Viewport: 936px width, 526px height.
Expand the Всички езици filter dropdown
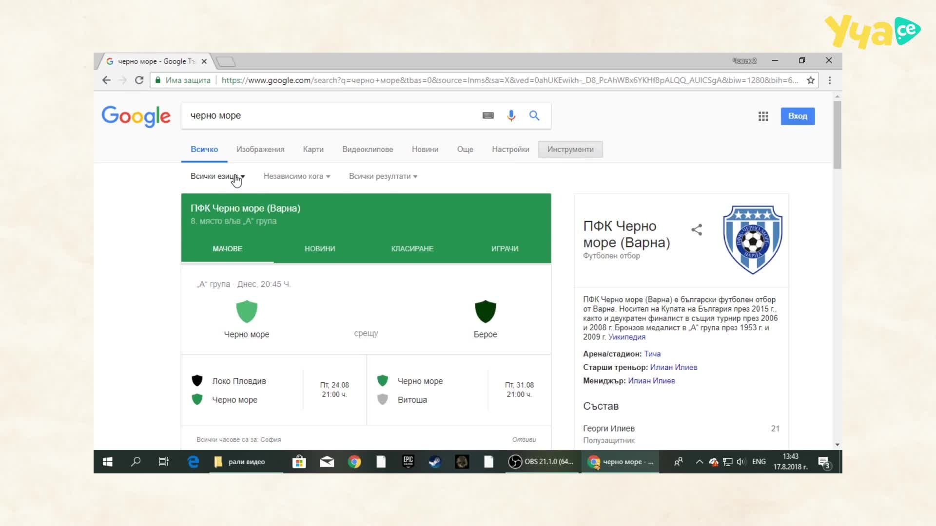(x=217, y=176)
